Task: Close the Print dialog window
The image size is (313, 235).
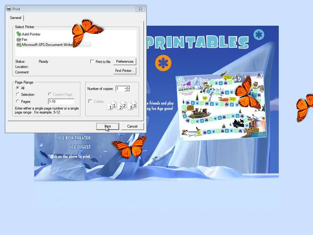Action: click(x=140, y=9)
